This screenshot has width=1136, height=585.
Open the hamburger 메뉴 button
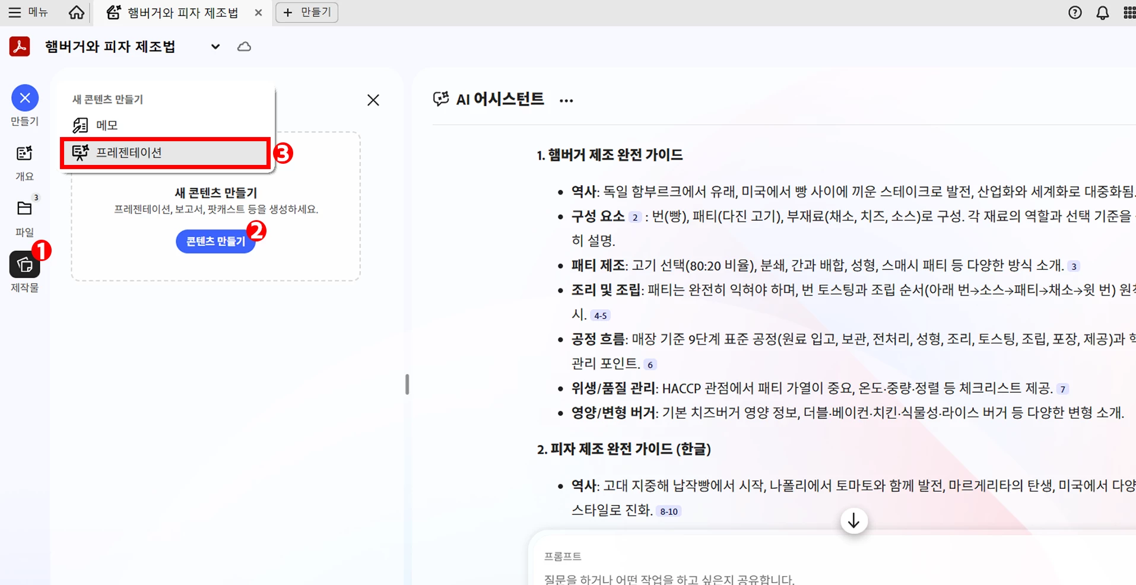28,12
